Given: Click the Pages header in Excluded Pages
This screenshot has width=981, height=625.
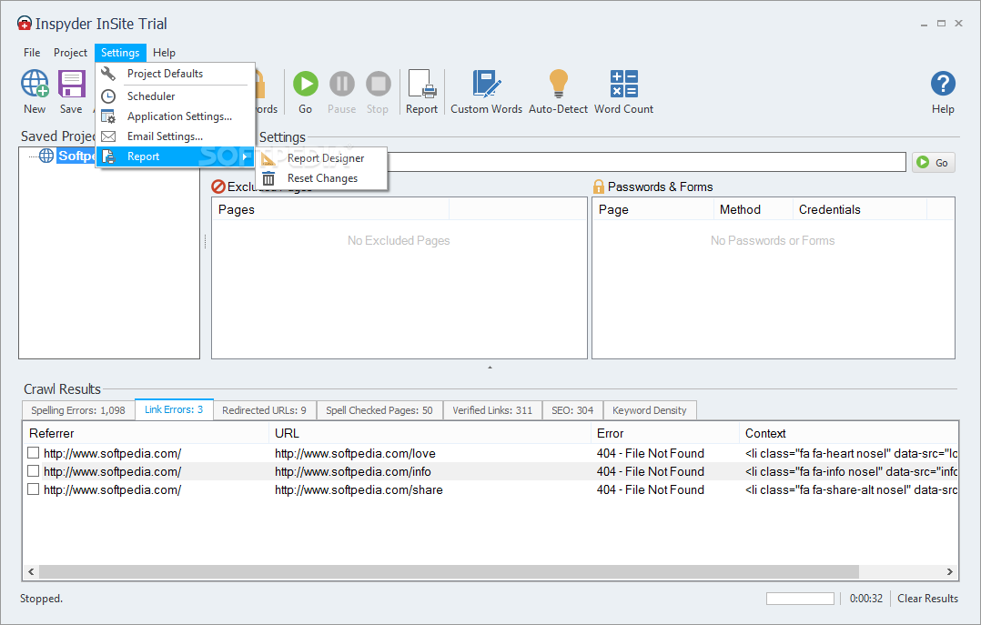Looking at the screenshot, I should click(x=330, y=209).
